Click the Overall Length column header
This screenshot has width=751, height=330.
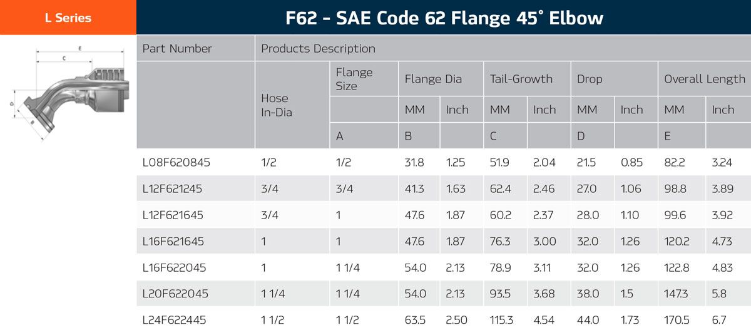(704, 79)
